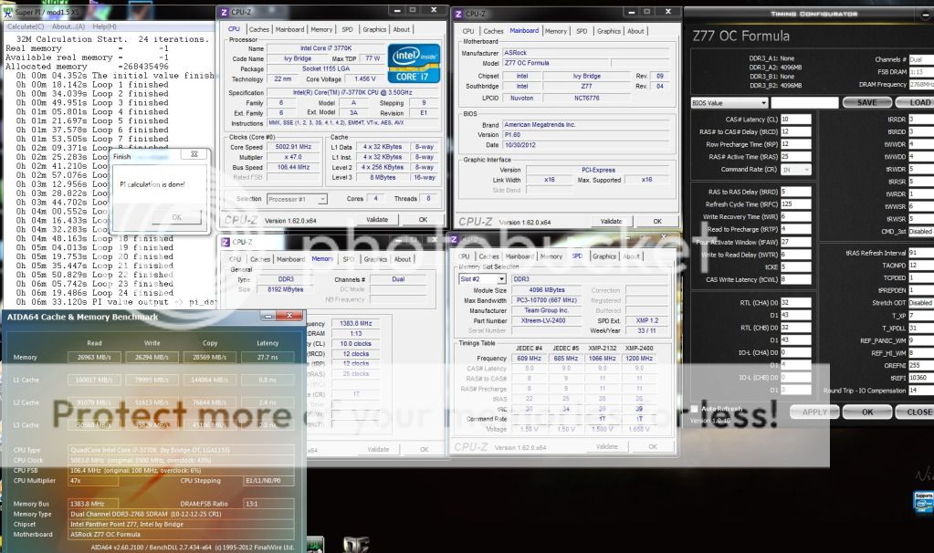Click the CAS# Latency (CL) value field

point(795,119)
